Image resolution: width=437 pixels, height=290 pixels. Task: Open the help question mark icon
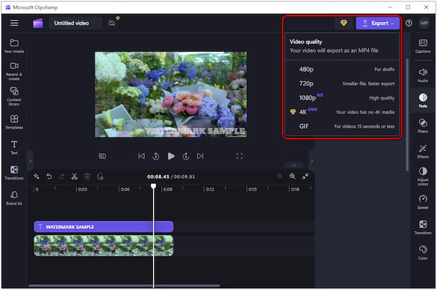click(409, 23)
